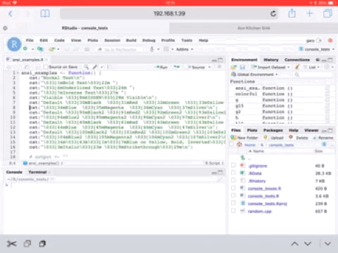Open an existing file via folder icon
This screenshot has height=253, width=338.
pyautogui.click(x=51, y=49)
